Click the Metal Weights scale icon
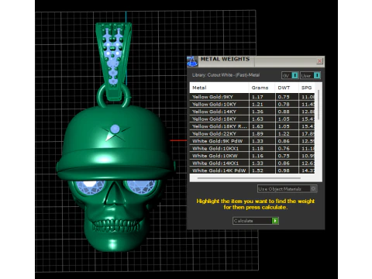This screenshot has width=372, height=279. [x=192, y=61]
